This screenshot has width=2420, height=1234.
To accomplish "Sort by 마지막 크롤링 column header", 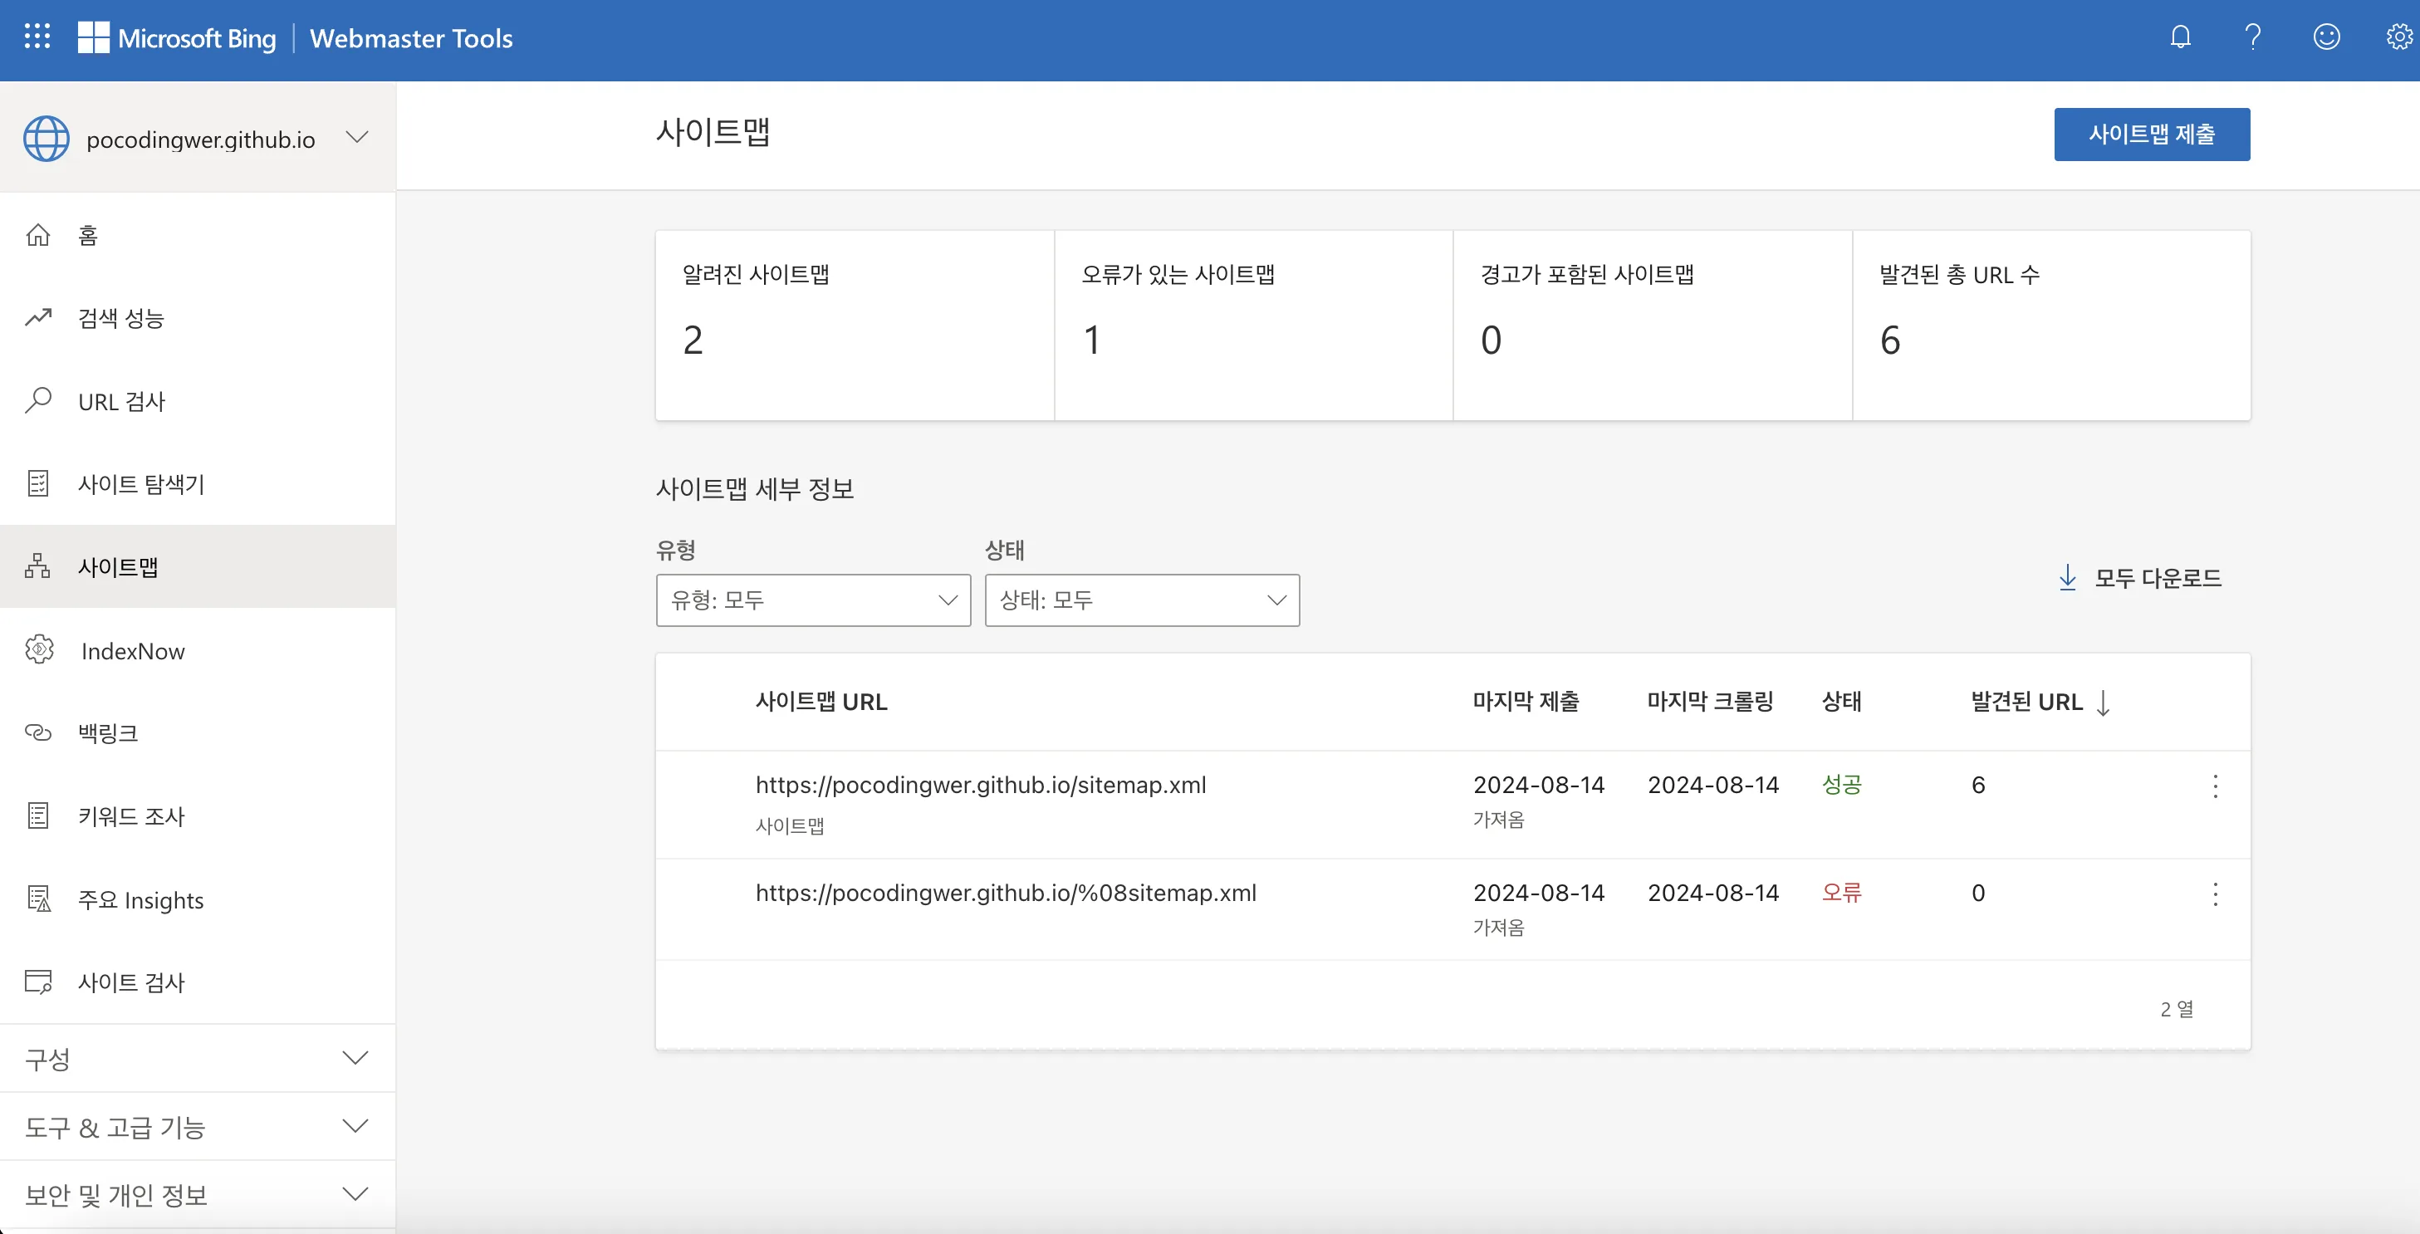I will pyautogui.click(x=1710, y=702).
